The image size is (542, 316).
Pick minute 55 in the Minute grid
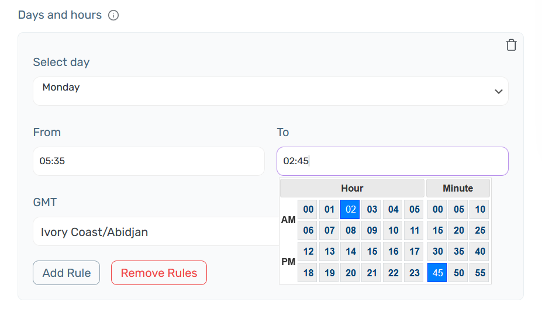(x=479, y=273)
